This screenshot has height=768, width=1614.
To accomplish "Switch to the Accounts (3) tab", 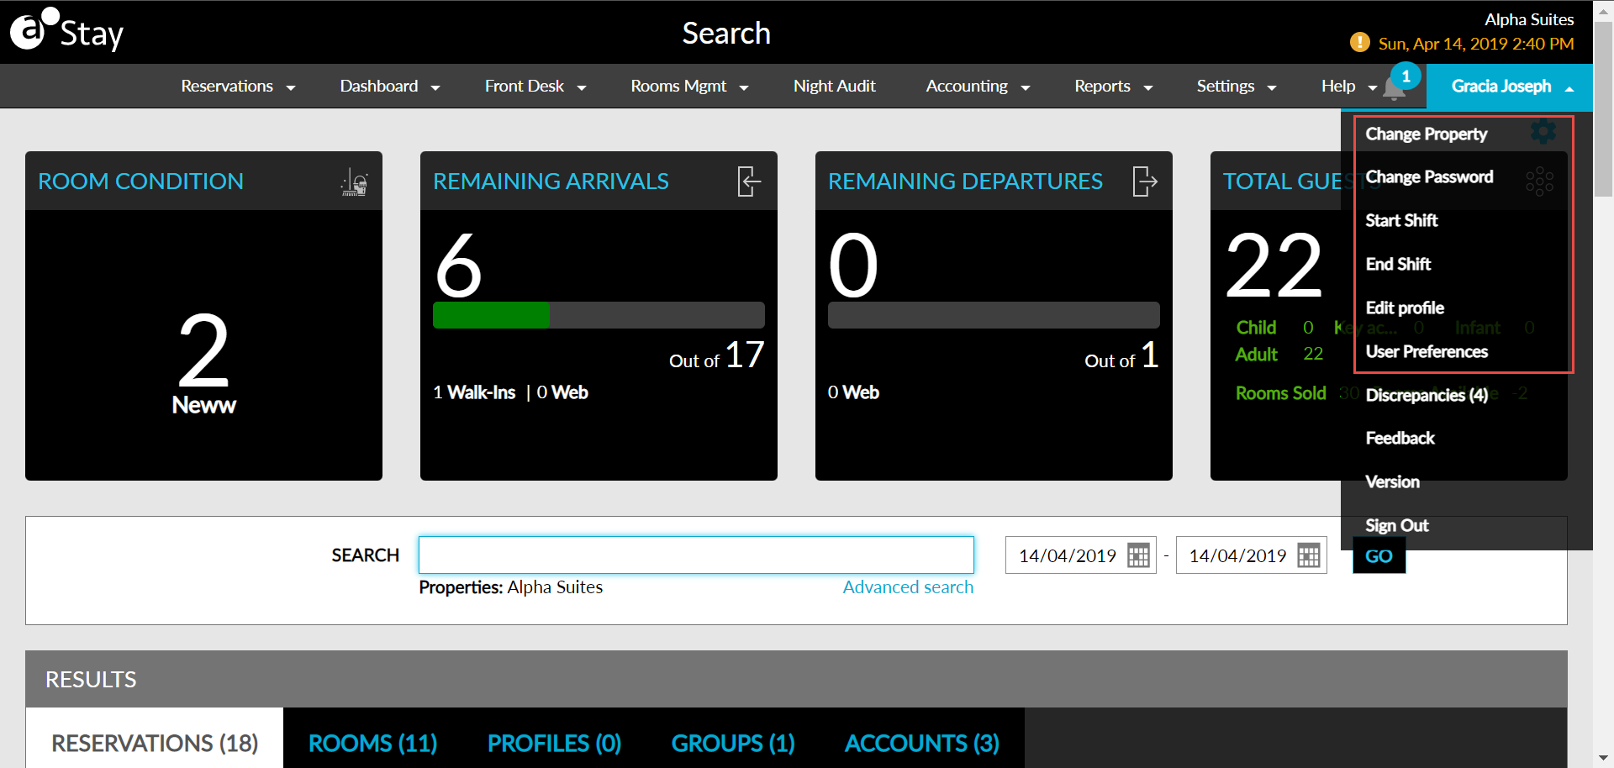I will pos(921,744).
